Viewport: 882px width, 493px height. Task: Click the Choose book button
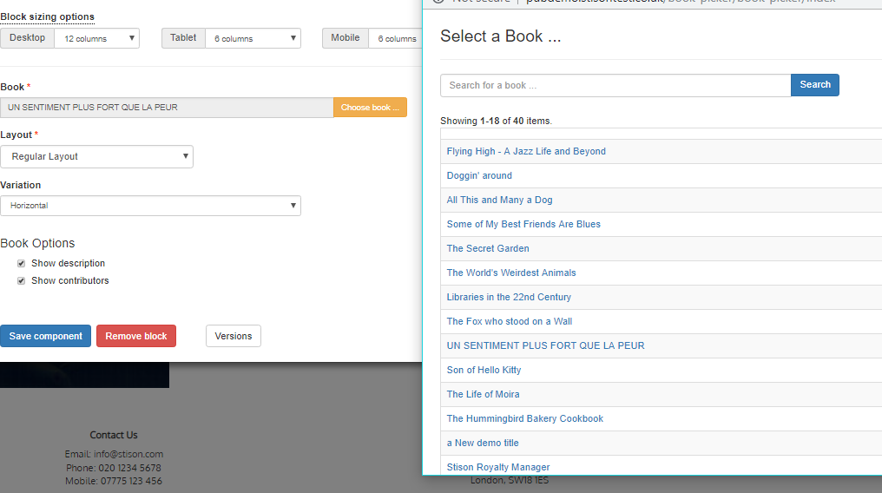370,108
